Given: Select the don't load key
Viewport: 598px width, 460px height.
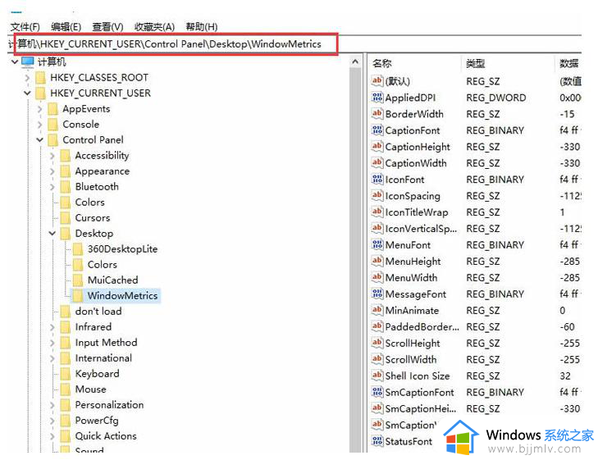Looking at the screenshot, I should pyautogui.click(x=98, y=312).
